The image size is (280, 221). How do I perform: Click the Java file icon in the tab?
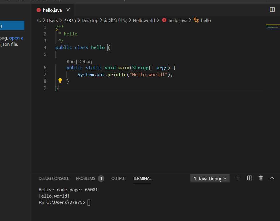[x=39, y=10]
